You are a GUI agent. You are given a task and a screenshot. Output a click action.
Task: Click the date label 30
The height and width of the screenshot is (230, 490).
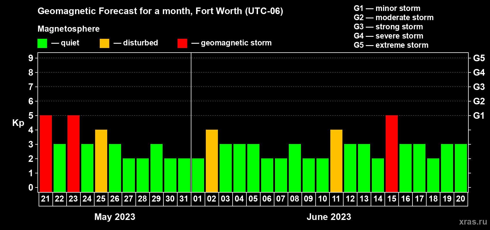[x=170, y=199]
